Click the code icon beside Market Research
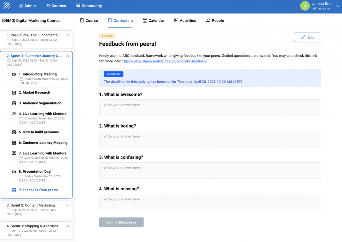Viewport: 342px width, 242px height. tap(14, 93)
